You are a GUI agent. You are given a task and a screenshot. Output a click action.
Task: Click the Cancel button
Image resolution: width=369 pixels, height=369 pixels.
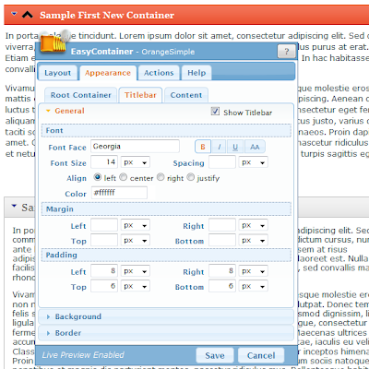click(261, 355)
